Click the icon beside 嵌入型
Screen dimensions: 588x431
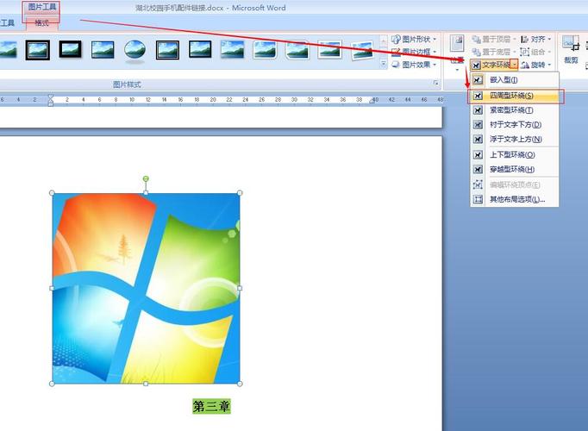click(x=478, y=80)
